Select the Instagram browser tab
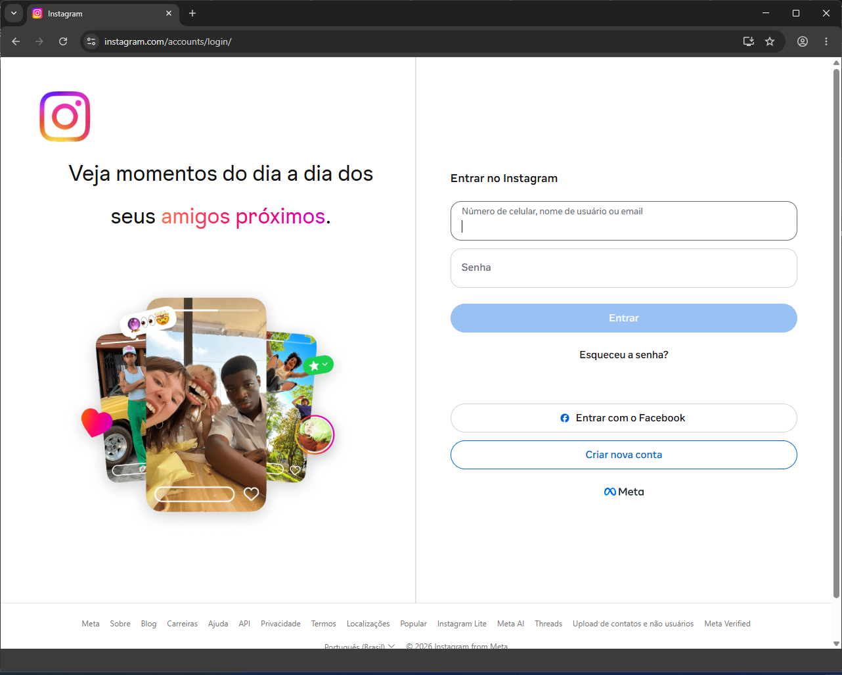The width and height of the screenshot is (842, 675). coord(102,13)
